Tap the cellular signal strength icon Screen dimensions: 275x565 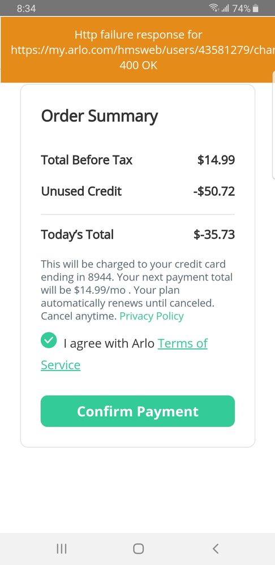[x=225, y=8]
